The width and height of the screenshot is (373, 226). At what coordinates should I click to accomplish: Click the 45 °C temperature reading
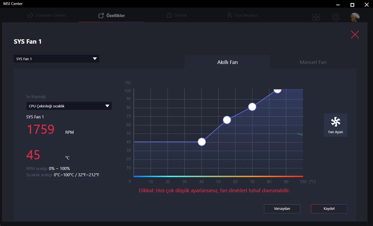click(x=33, y=155)
